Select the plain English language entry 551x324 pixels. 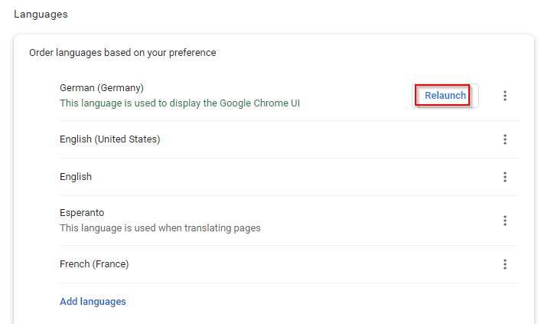(76, 177)
